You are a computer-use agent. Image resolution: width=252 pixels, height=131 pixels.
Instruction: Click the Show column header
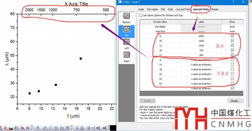click(x=232, y=22)
